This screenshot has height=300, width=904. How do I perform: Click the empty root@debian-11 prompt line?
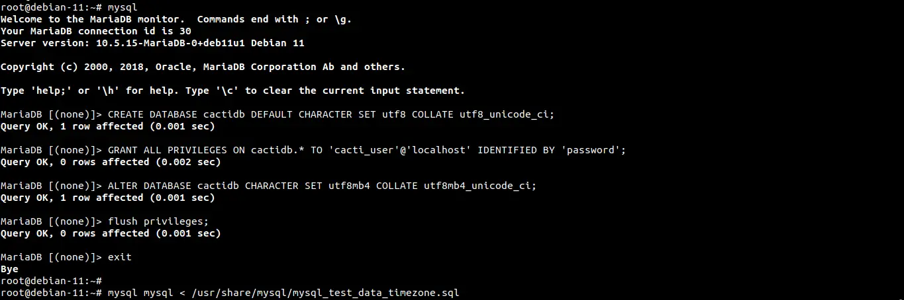coord(51,281)
